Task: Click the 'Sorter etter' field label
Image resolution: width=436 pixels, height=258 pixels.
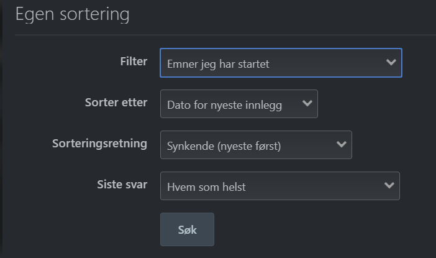Action: tap(116, 102)
